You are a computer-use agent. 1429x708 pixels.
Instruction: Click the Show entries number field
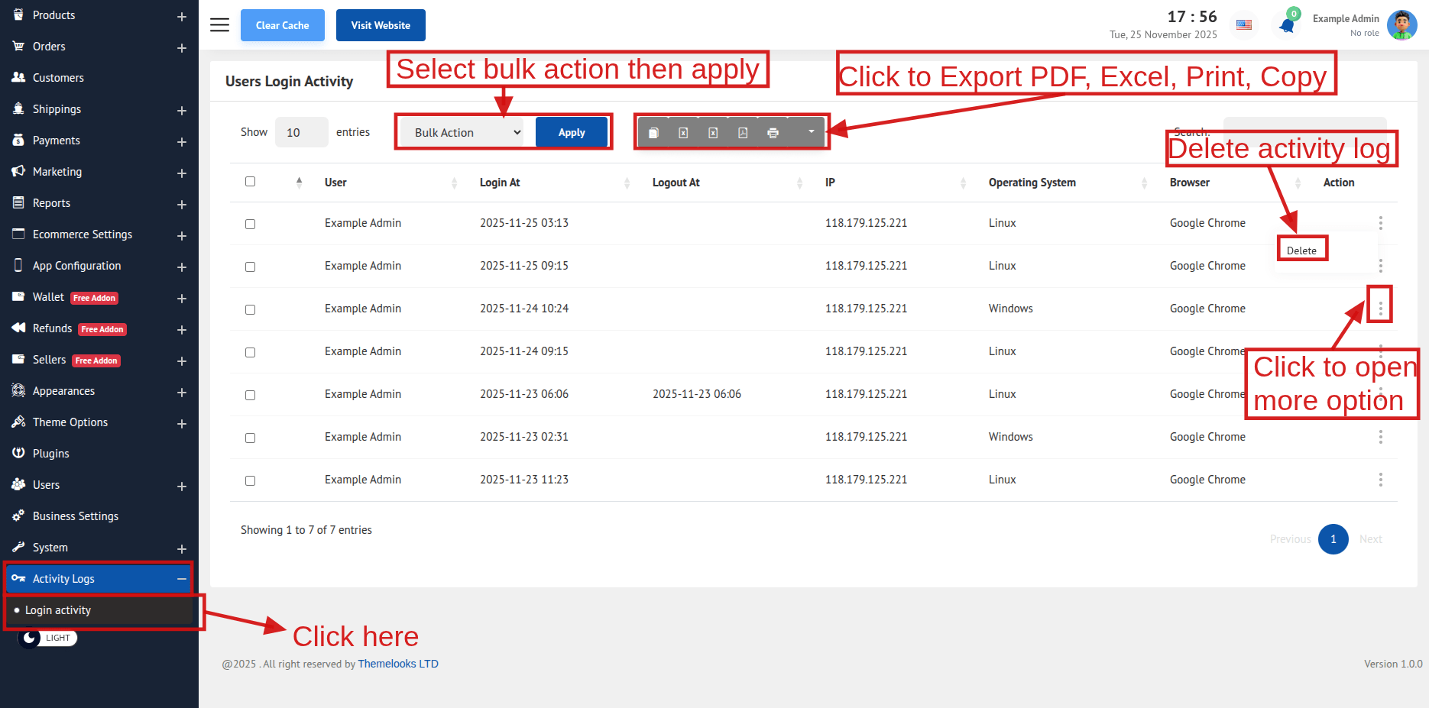(301, 133)
